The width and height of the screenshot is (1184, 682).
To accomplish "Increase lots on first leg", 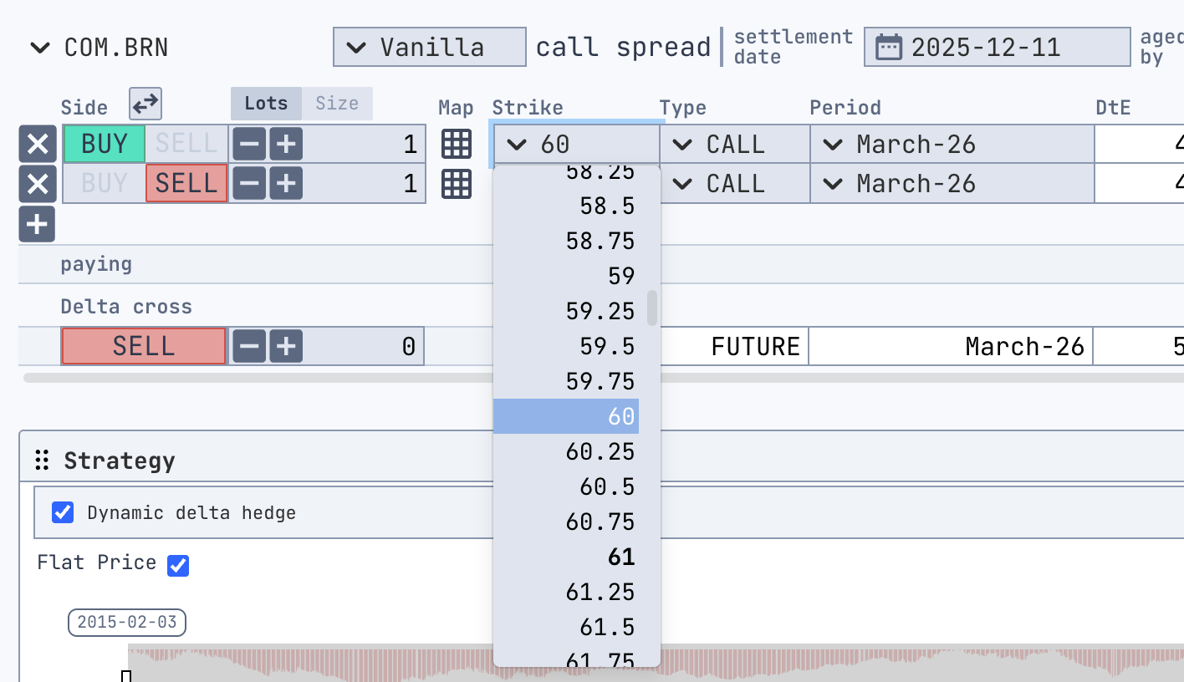I will 286,145.
